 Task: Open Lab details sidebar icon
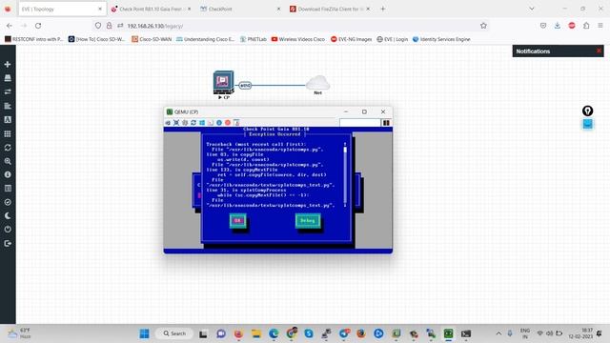tap(8, 189)
